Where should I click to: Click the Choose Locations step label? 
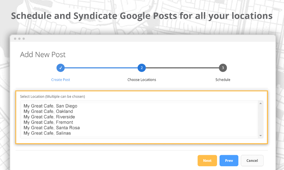pyautogui.click(x=142, y=80)
